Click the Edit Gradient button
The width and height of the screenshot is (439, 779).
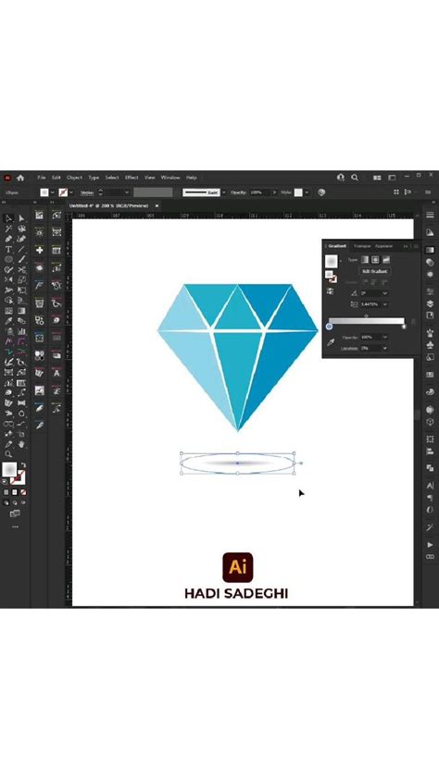[x=375, y=271]
